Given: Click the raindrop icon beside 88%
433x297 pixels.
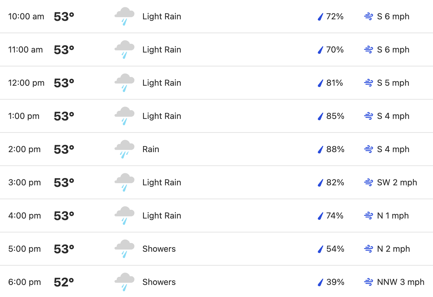Looking at the screenshot, I should coord(321,149).
